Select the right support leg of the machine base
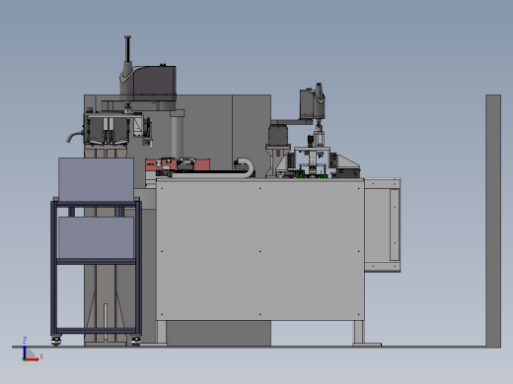This screenshot has height=384, width=513. point(359,332)
